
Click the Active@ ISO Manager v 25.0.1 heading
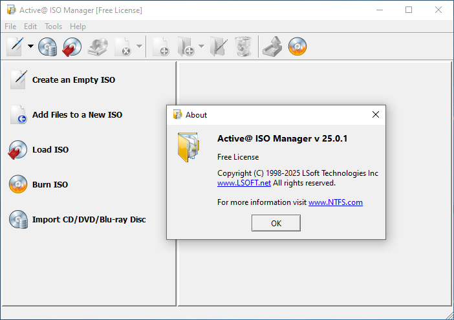pyautogui.click(x=283, y=138)
